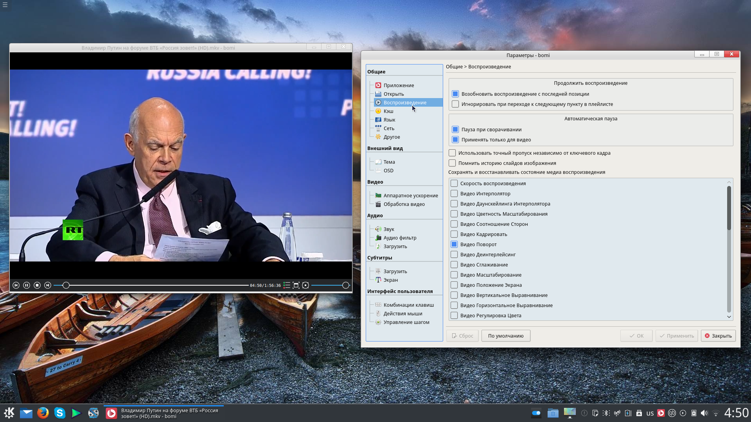The height and width of the screenshot is (422, 751).
Task: Click the fullscreen icon in player
Action: click(296, 285)
